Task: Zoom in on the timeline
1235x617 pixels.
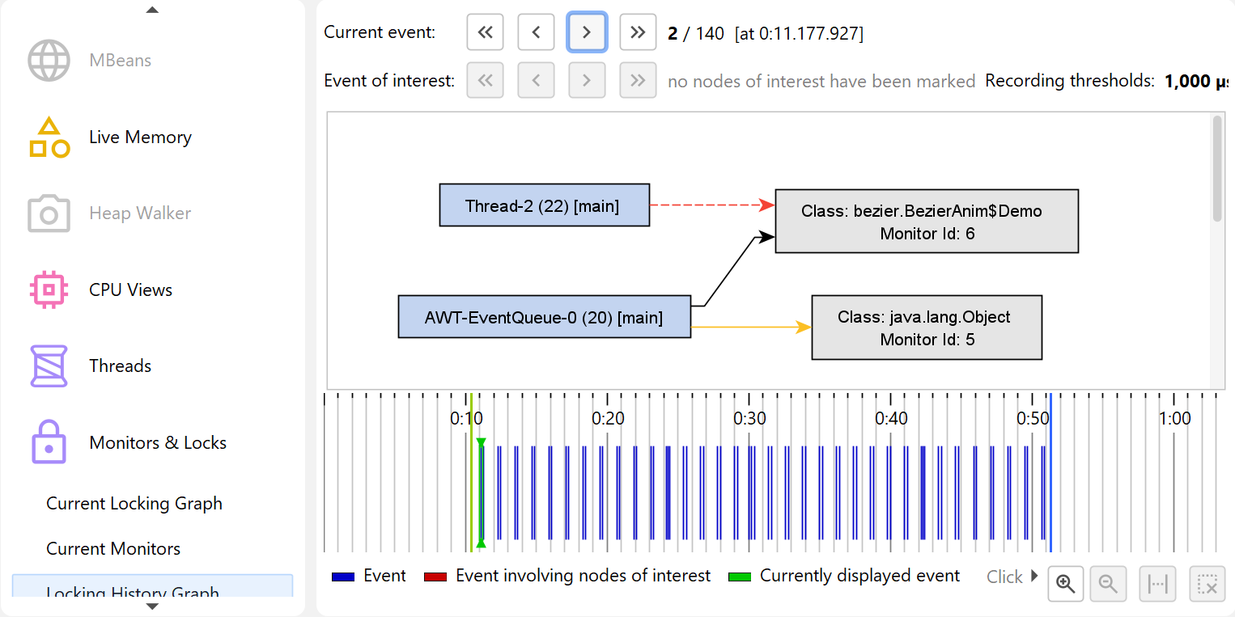Action: point(1065,583)
